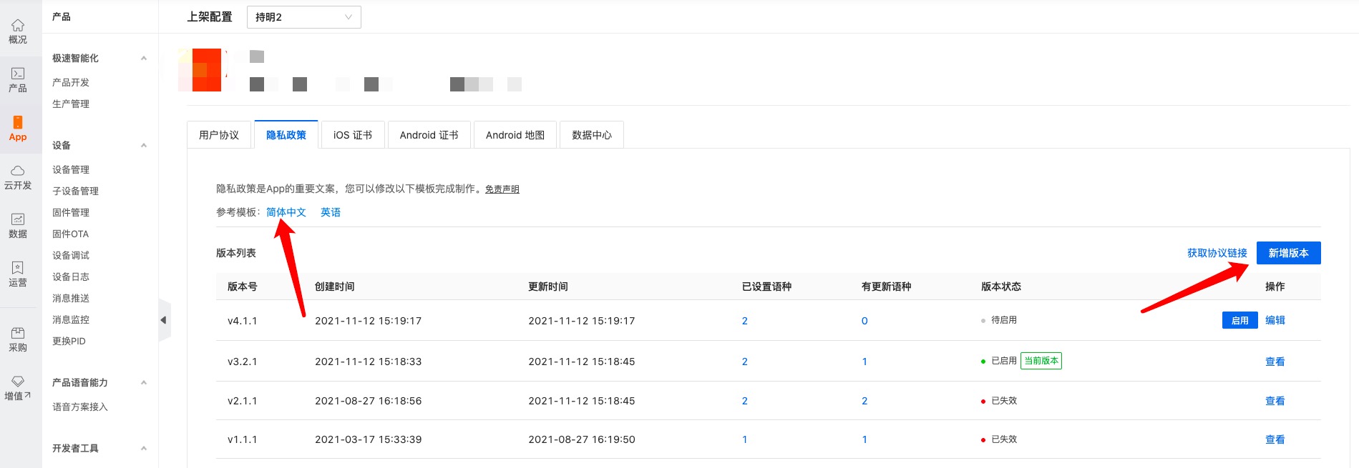Screen dimensions: 1359x468
Task: Open the 持明2 app selector dropdown
Action: coord(303,17)
